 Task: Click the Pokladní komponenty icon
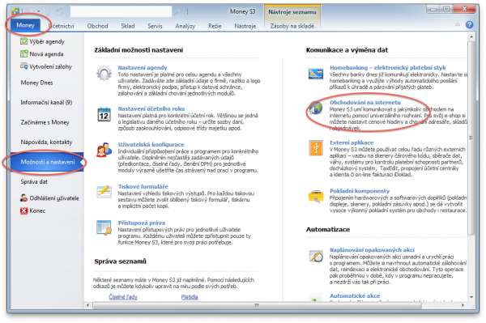tap(316, 196)
